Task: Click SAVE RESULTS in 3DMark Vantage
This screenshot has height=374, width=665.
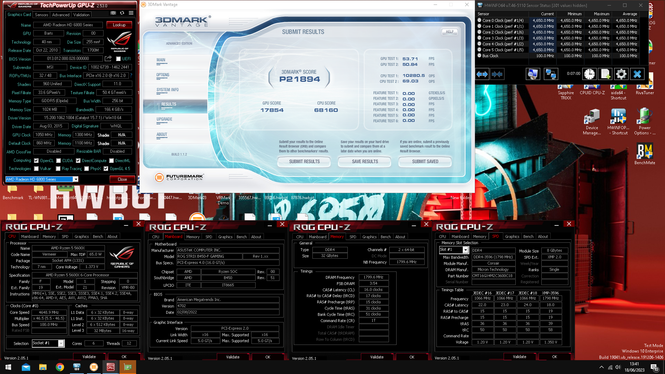Action: [x=365, y=162]
